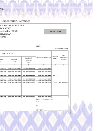Select the "ANGGARAN PETIKAN" title line

pos(12,25)
